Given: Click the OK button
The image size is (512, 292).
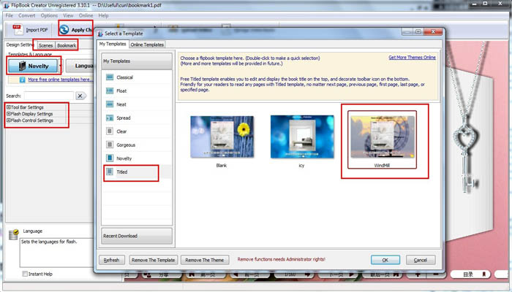Looking at the screenshot, I should [x=385, y=260].
